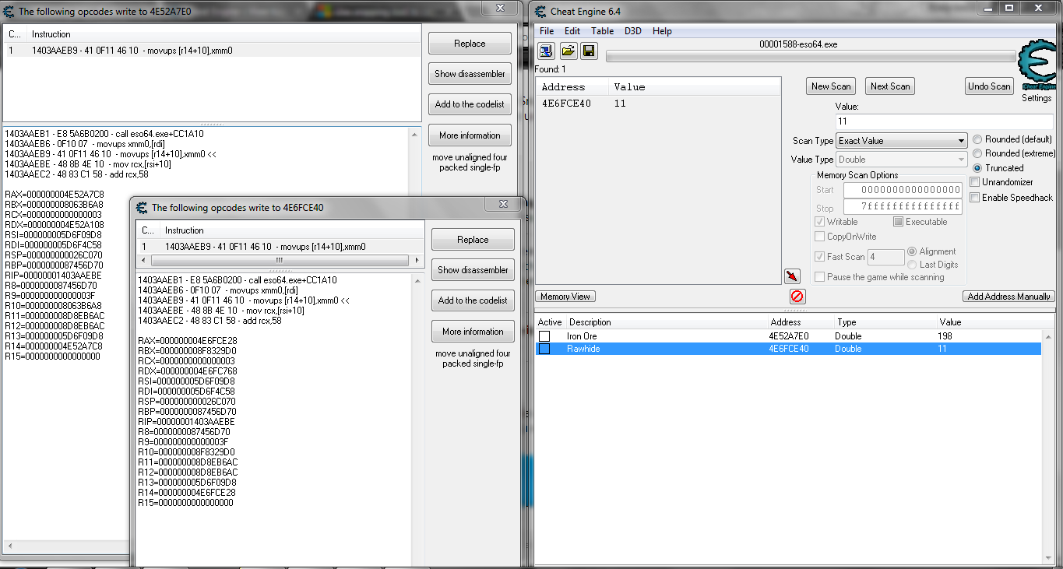Open the process list computer icon
The image size is (1063, 569).
pyautogui.click(x=547, y=51)
